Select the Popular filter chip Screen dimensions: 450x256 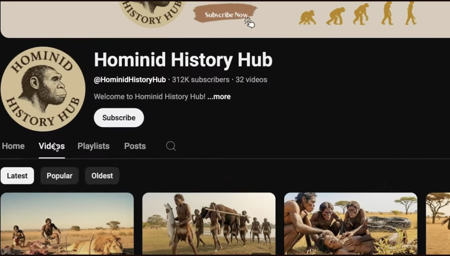[x=59, y=176]
